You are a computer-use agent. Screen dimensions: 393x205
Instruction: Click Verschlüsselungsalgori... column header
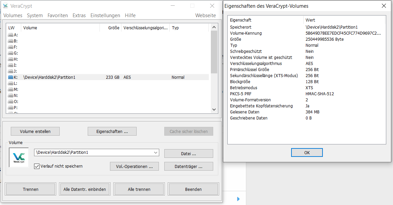click(x=145, y=28)
